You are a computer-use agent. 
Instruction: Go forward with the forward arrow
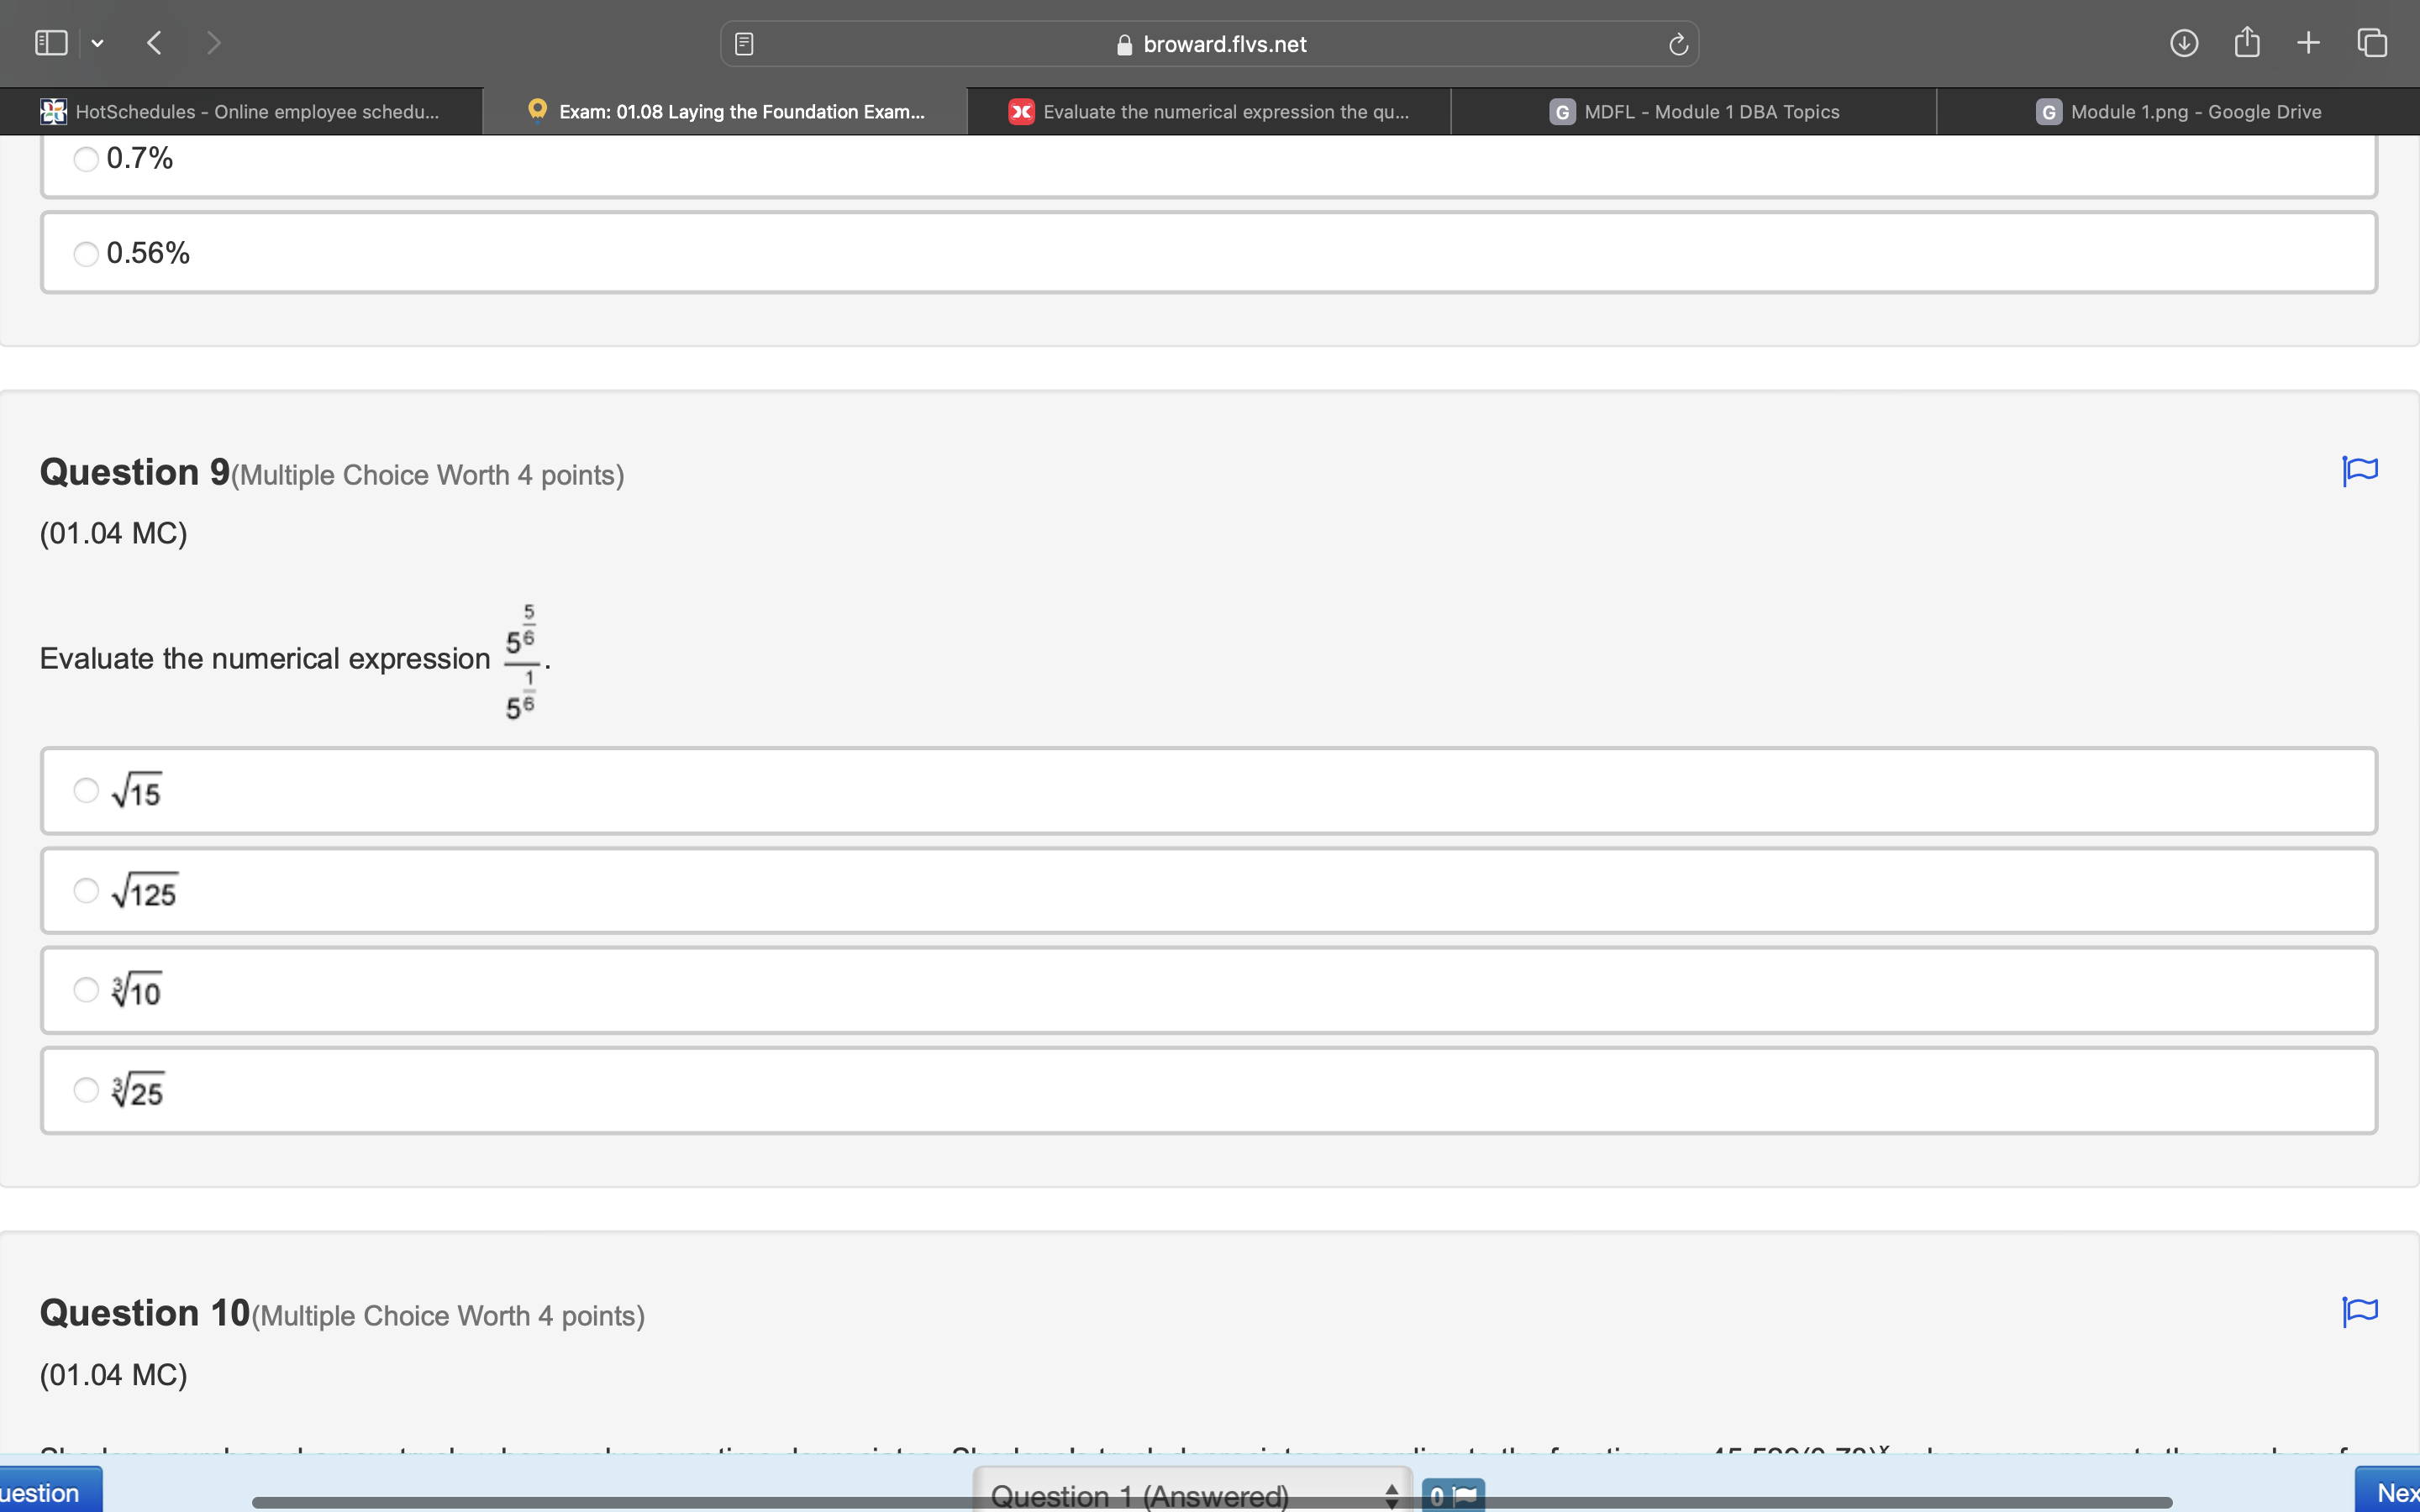213,43
